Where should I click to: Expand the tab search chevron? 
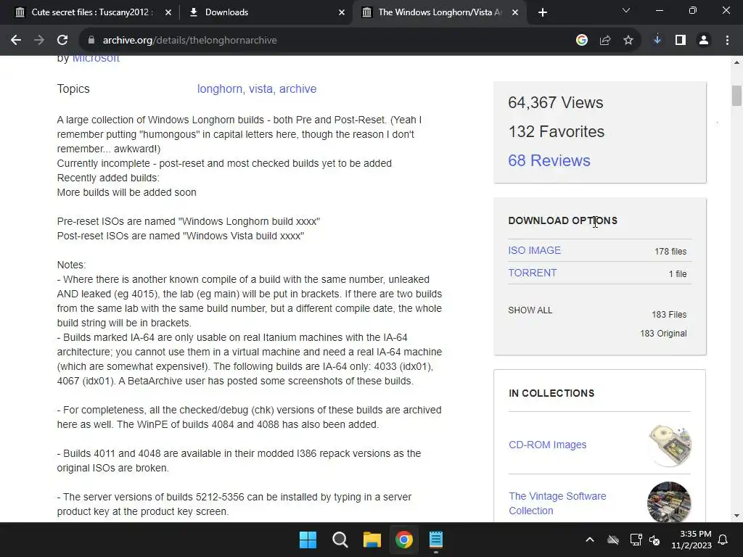pos(626,10)
